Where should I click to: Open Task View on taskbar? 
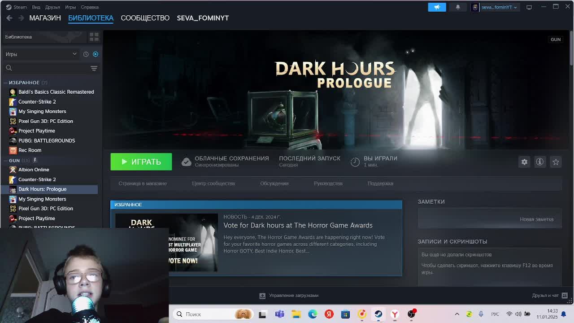[262, 314]
